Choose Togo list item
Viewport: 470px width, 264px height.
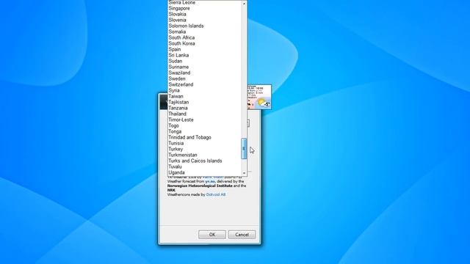(204, 125)
